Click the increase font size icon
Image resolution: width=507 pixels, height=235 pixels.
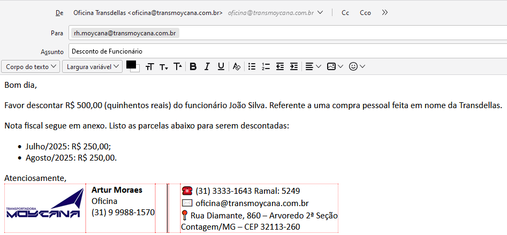coord(178,67)
